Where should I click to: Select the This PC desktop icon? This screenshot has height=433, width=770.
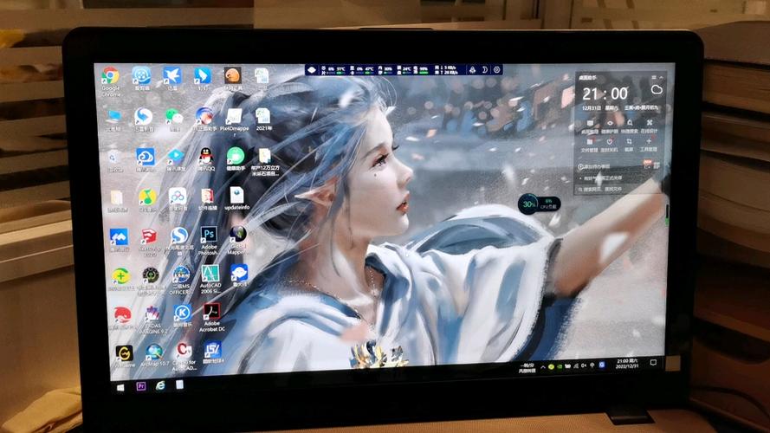pyautogui.click(x=113, y=118)
